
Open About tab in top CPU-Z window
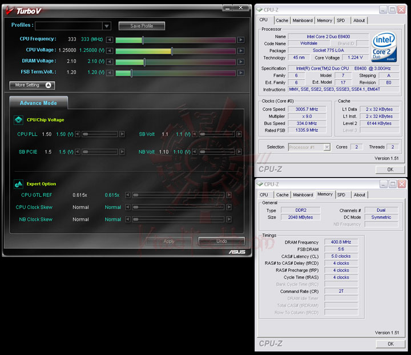pyautogui.click(x=359, y=21)
